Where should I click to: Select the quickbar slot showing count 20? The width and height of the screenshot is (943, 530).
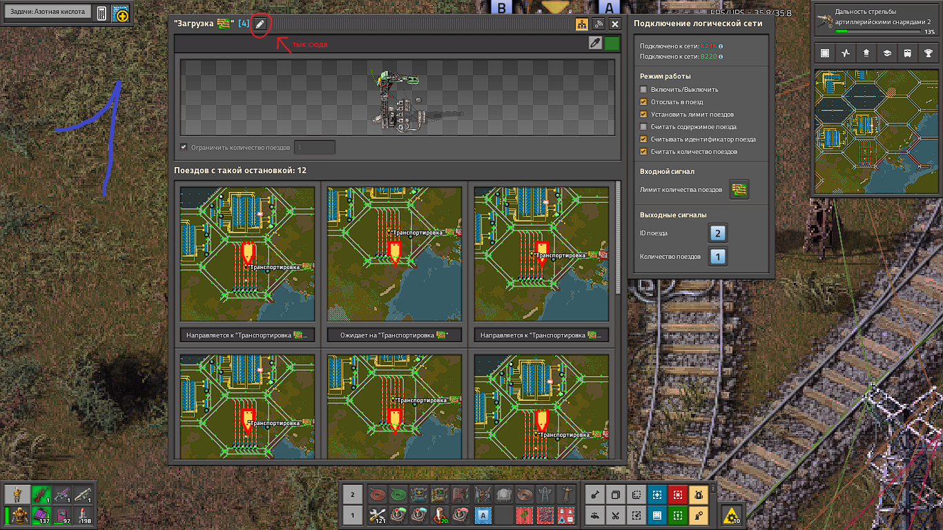(x=441, y=515)
